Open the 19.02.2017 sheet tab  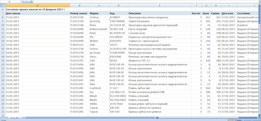(14, 118)
